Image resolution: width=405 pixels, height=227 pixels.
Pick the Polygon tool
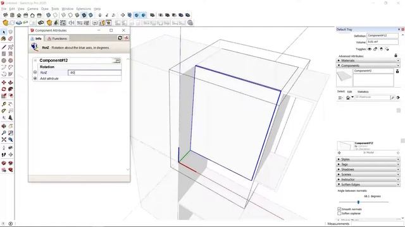[x=10, y=61]
